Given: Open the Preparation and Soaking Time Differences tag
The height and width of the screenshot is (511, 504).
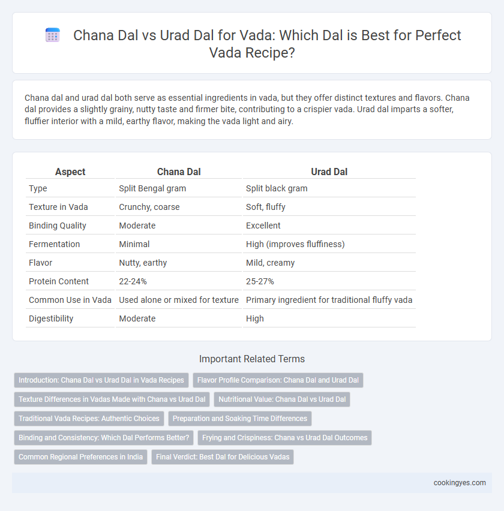Looking at the screenshot, I should [x=240, y=419].
